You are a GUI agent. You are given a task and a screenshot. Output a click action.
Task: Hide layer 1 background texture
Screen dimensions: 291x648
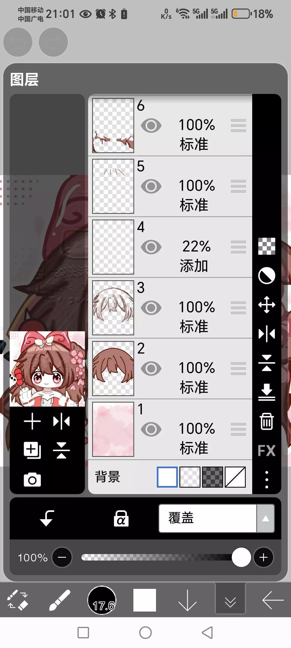pyautogui.click(x=151, y=429)
